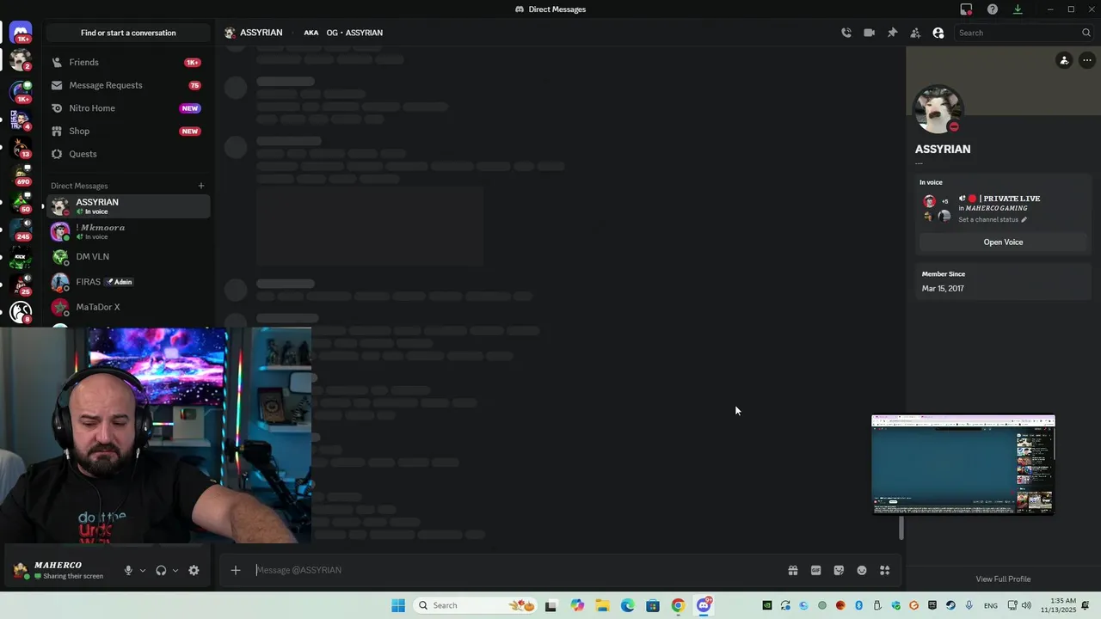Screen dimensions: 1101x619
Task: Open Microsoft Store from taskbar
Action: (653, 605)
